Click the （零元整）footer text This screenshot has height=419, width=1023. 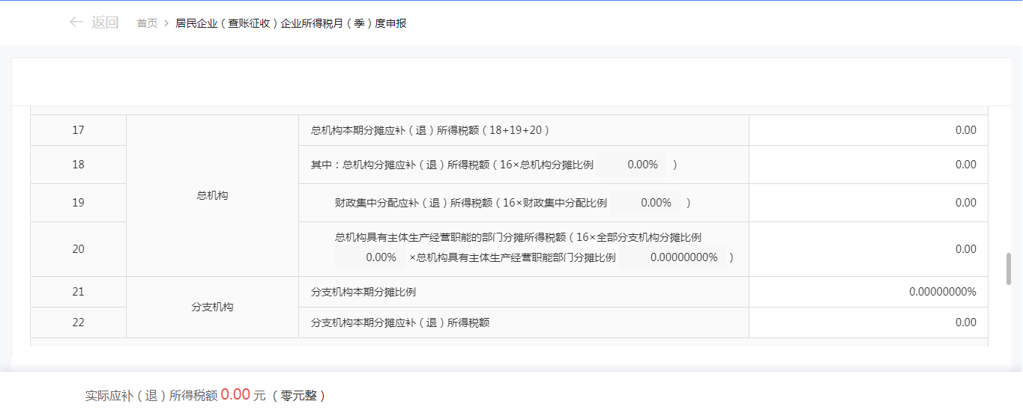pos(299,396)
